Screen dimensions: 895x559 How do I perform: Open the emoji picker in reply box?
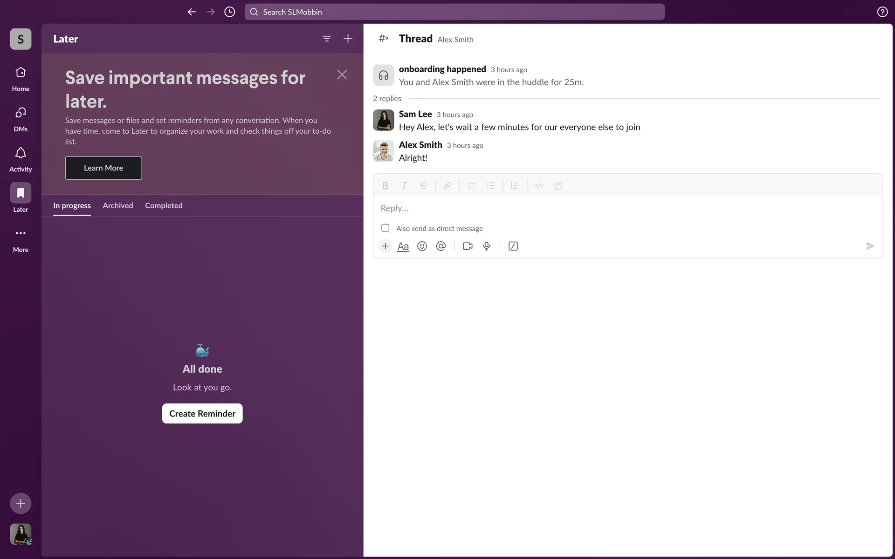pyautogui.click(x=422, y=246)
